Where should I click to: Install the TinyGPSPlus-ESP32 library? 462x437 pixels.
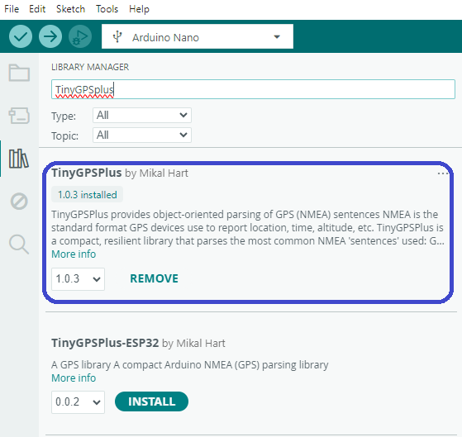coord(151,401)
